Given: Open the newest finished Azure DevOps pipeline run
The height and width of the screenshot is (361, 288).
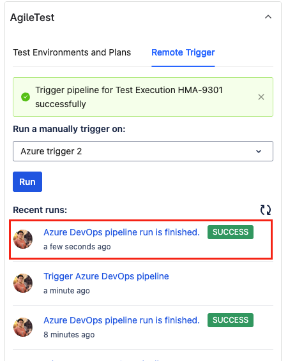Looking at the screenshot, I should tap(121, 232).
